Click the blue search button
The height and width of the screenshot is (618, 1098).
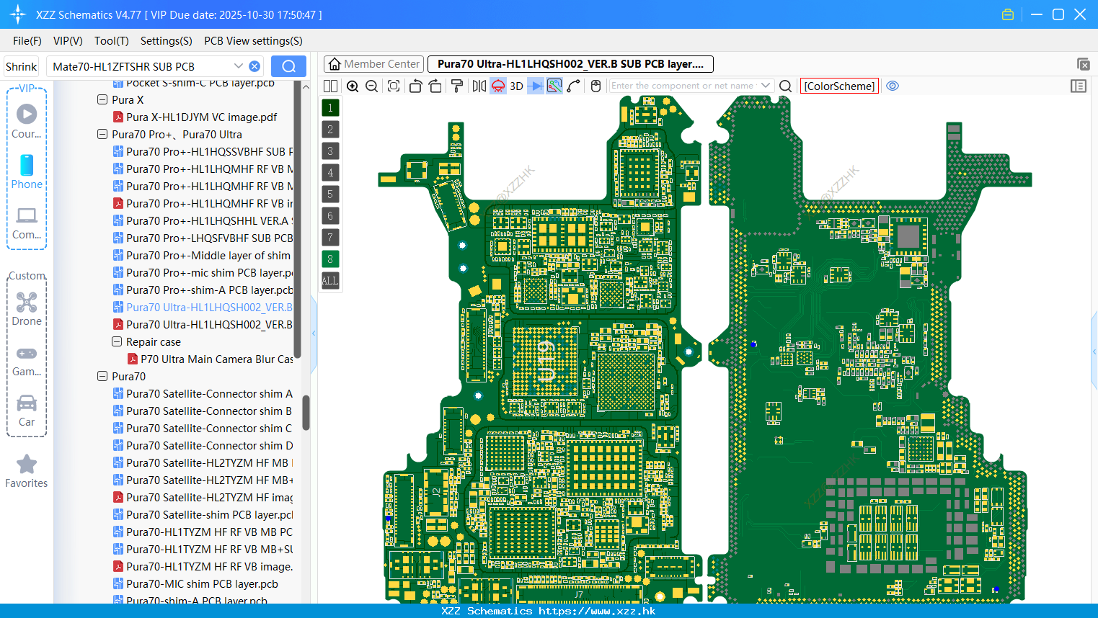[x=288, y=66]
